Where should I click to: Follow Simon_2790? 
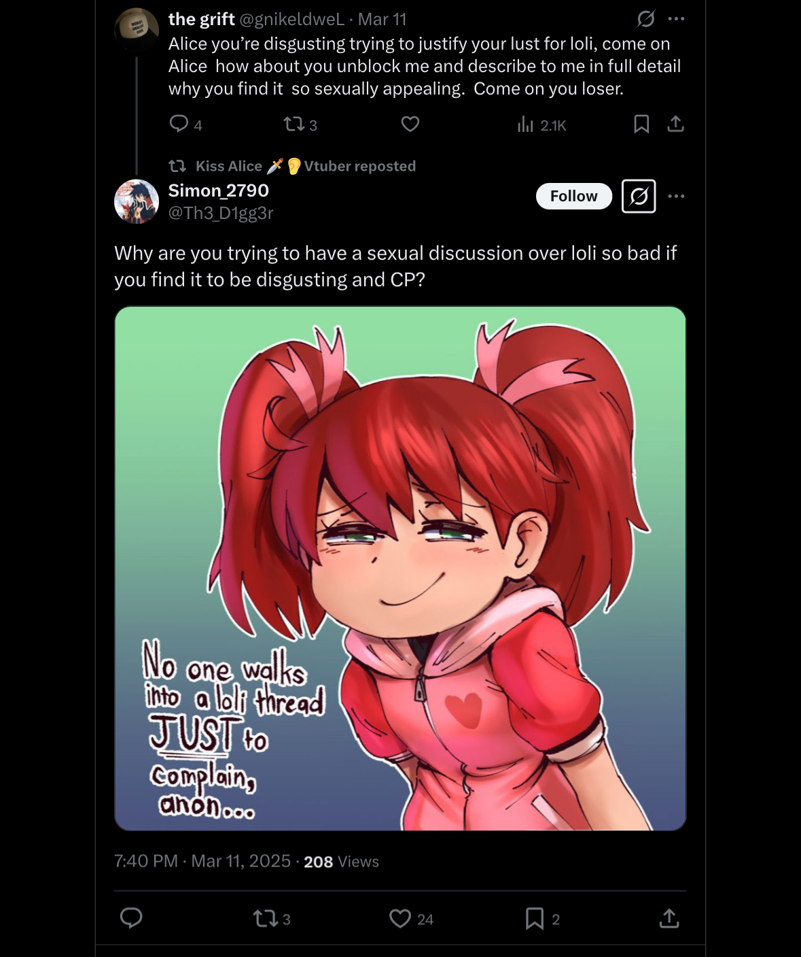[x=574, y=196]
